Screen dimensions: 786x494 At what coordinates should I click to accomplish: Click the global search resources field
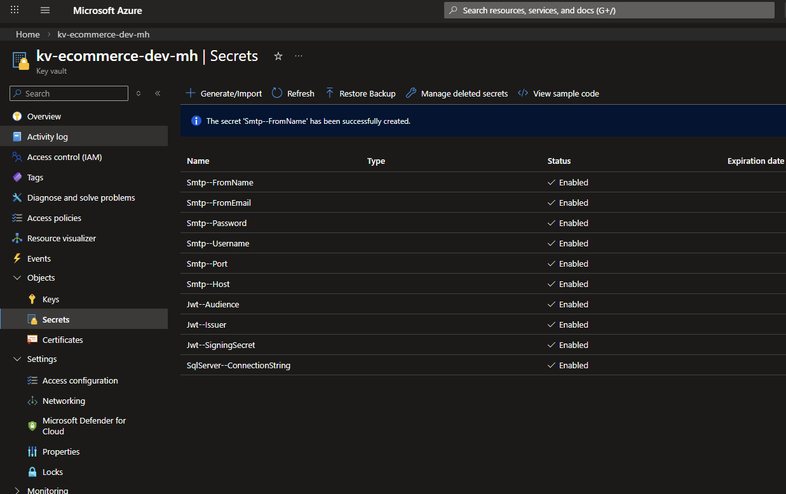tap(609, 10)
